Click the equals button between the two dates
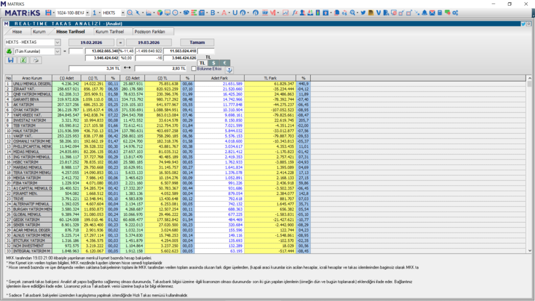 click(120, 42)
